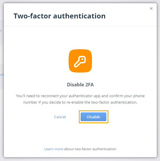Click the 're-enable the two-factor authentication' line
Viewport: 160px width, 161px height.
click(x=80, y=102)
